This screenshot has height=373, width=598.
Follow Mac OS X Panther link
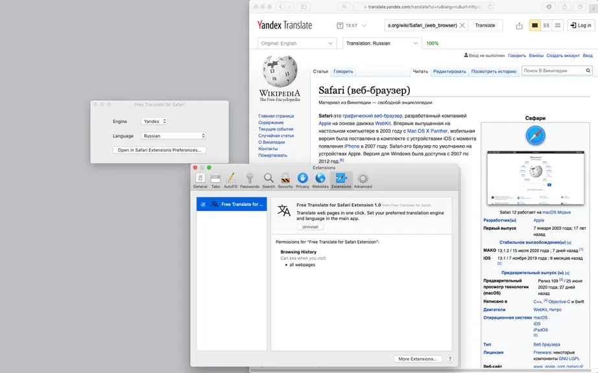click(427, 131)
